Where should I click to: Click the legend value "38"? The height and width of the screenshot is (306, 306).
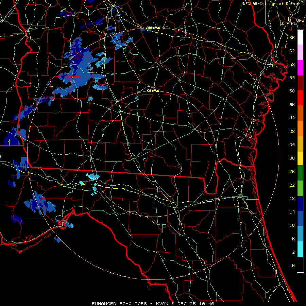(292, 131)
